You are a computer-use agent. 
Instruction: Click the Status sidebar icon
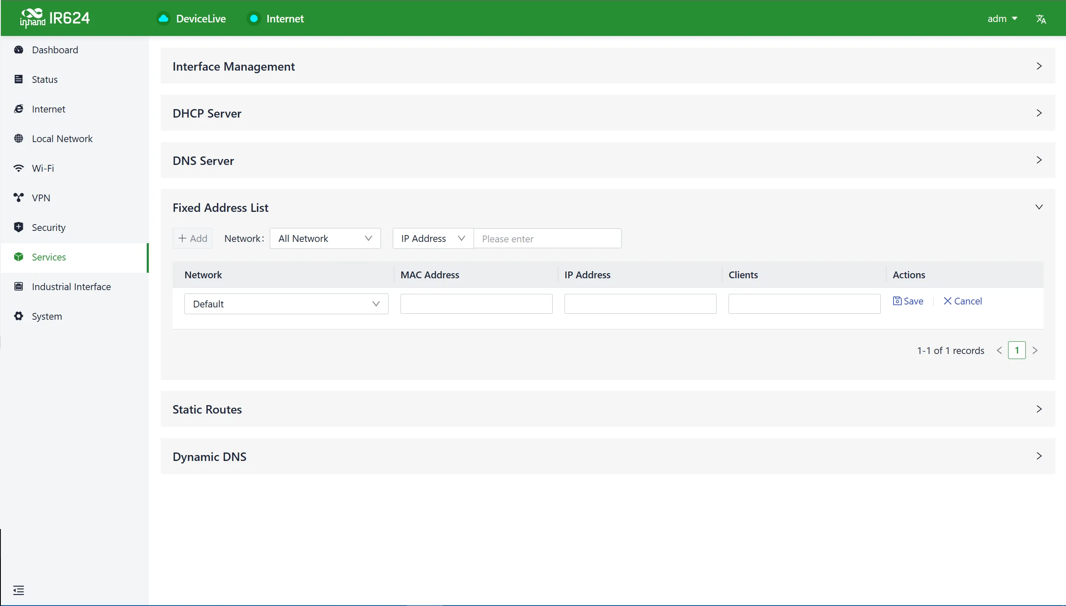[19, 80]
